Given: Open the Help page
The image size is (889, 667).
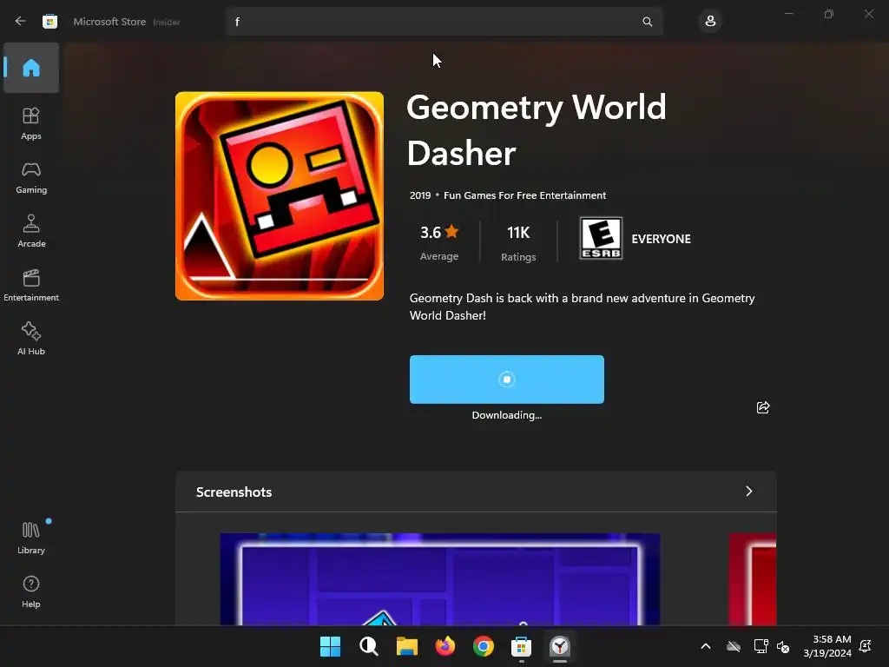Looking at the screenshot, I should [x=31, y=591].
